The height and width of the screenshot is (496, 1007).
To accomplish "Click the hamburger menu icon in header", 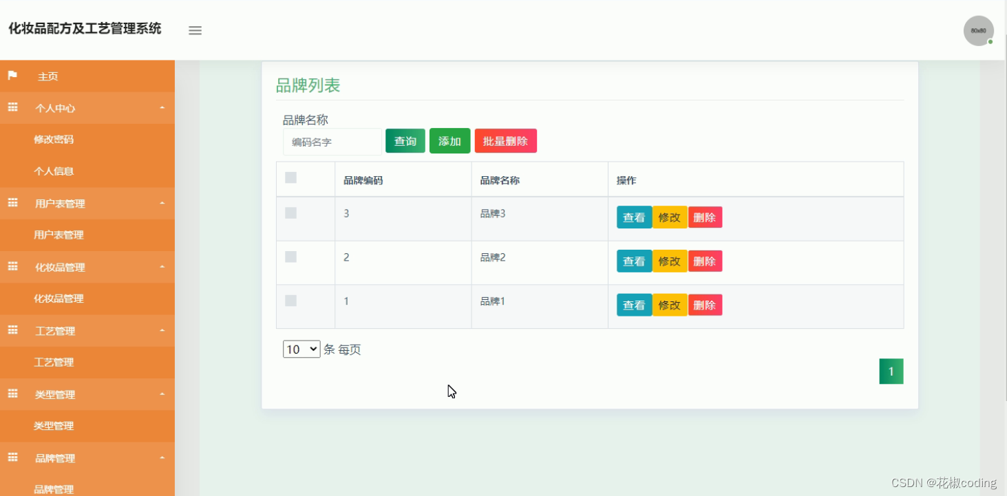I will (x=195, y=30).
